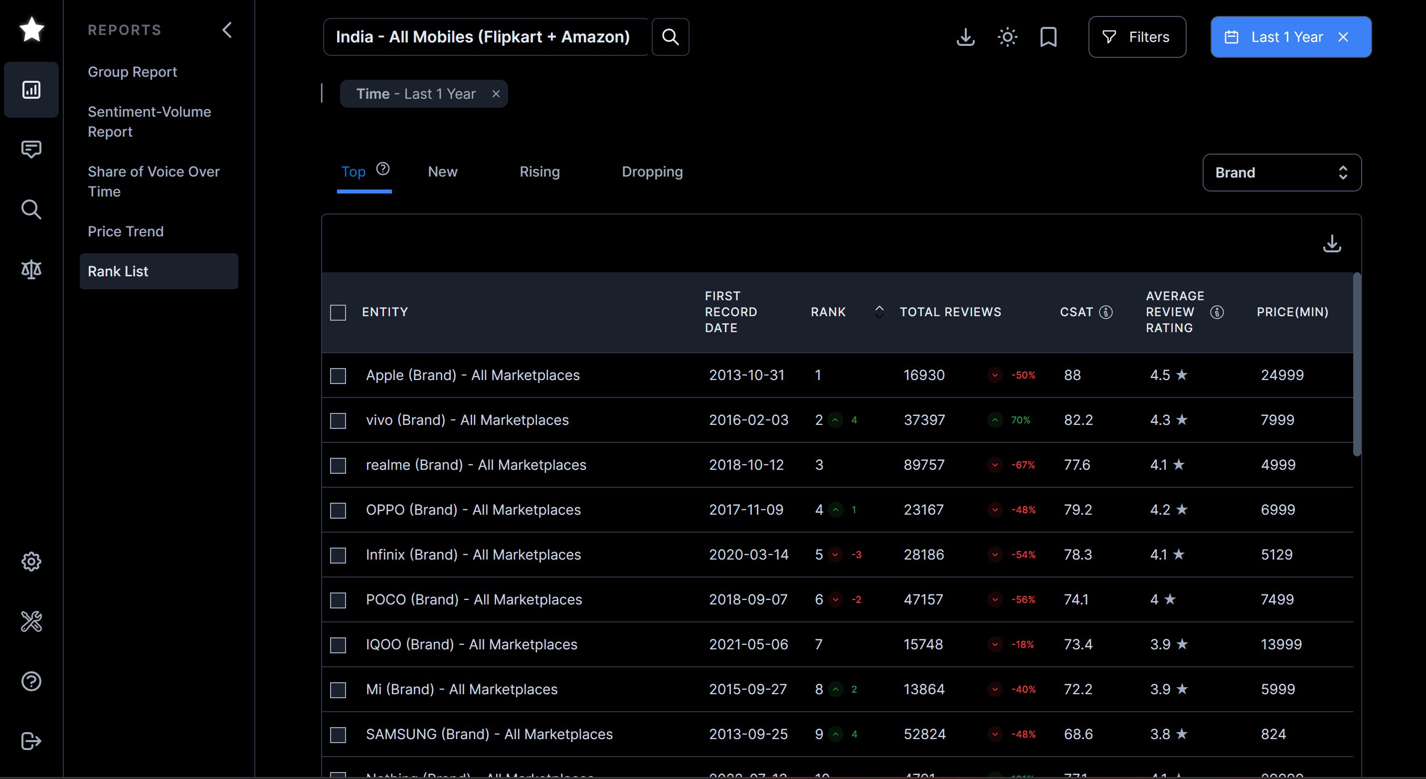Image resolution: width=1426 pixels, height=779 pixels.
Task: Check the realme (Brand) row checkbox
Action: [x=338, y=466]
